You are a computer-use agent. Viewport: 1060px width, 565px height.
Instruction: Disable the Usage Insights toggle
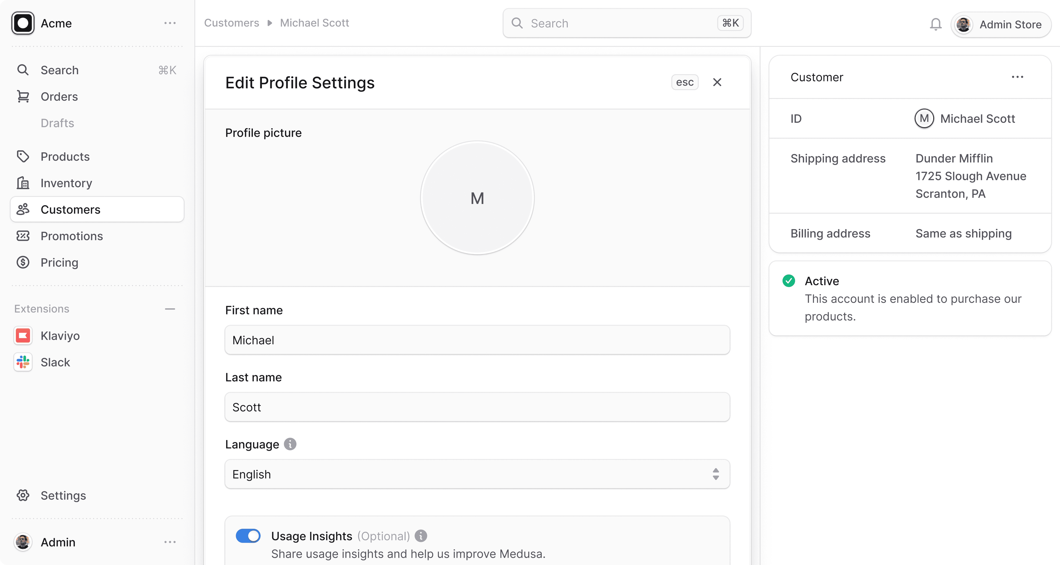pyautogui.click(x=248, y=536)
